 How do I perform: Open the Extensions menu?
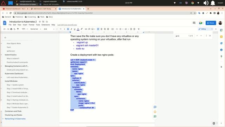46,25
